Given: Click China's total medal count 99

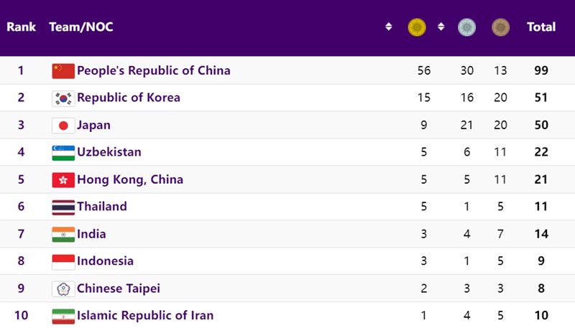Looking at the screenshot, I should tap(541, 70).
